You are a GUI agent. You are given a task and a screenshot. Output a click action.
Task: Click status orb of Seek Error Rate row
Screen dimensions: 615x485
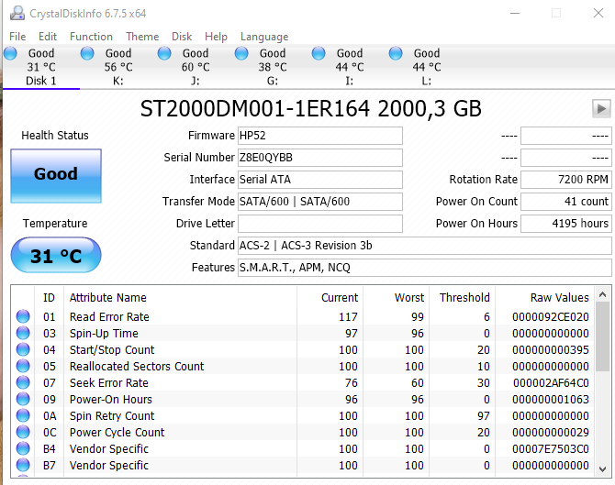coord(23,382)
